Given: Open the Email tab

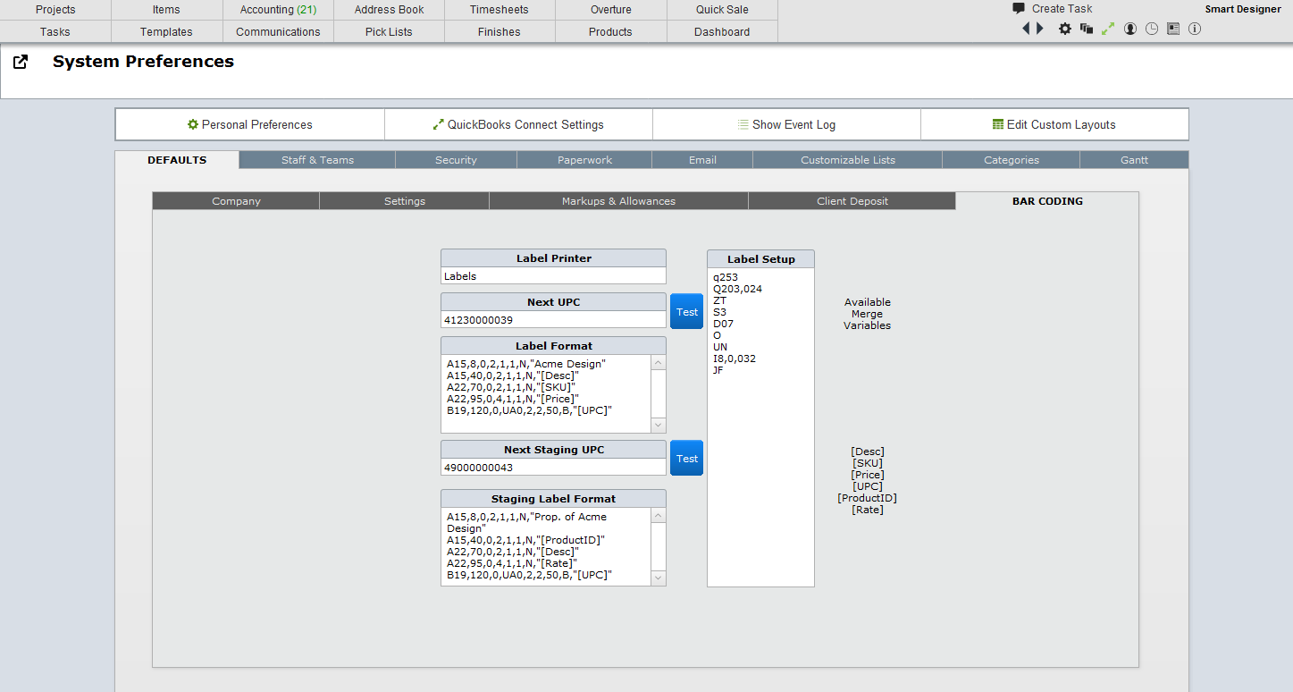Looking at the screenshot, I should click(x=702, y=160).
